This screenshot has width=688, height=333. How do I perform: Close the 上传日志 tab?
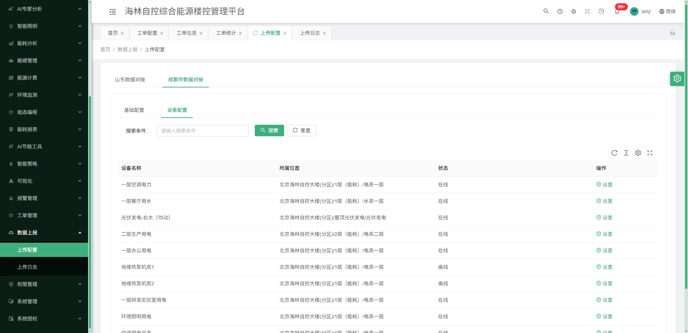pyautogui.click(x=324, y=33)
